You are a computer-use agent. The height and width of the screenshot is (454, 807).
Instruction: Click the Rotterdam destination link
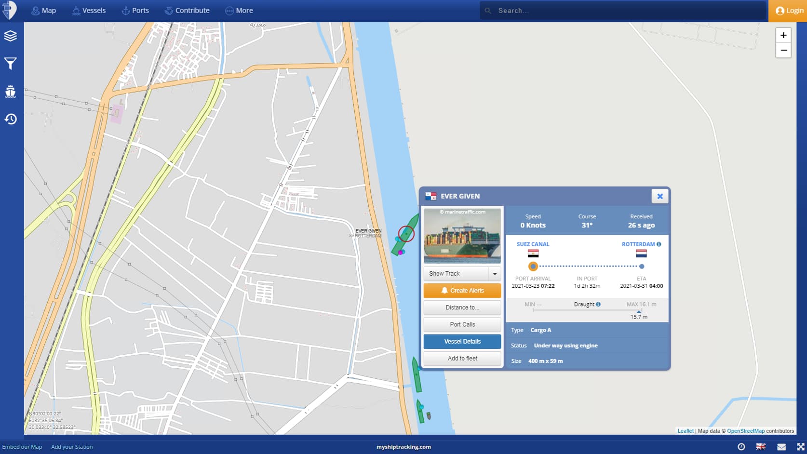pos(638,244)
